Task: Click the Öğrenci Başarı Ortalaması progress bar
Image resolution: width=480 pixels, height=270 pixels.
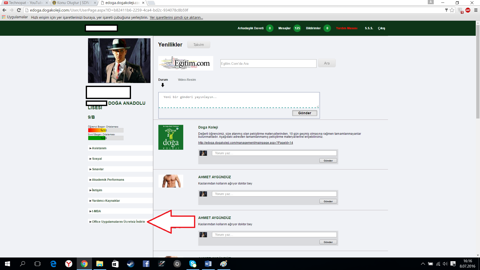Action: coord(105,130)
